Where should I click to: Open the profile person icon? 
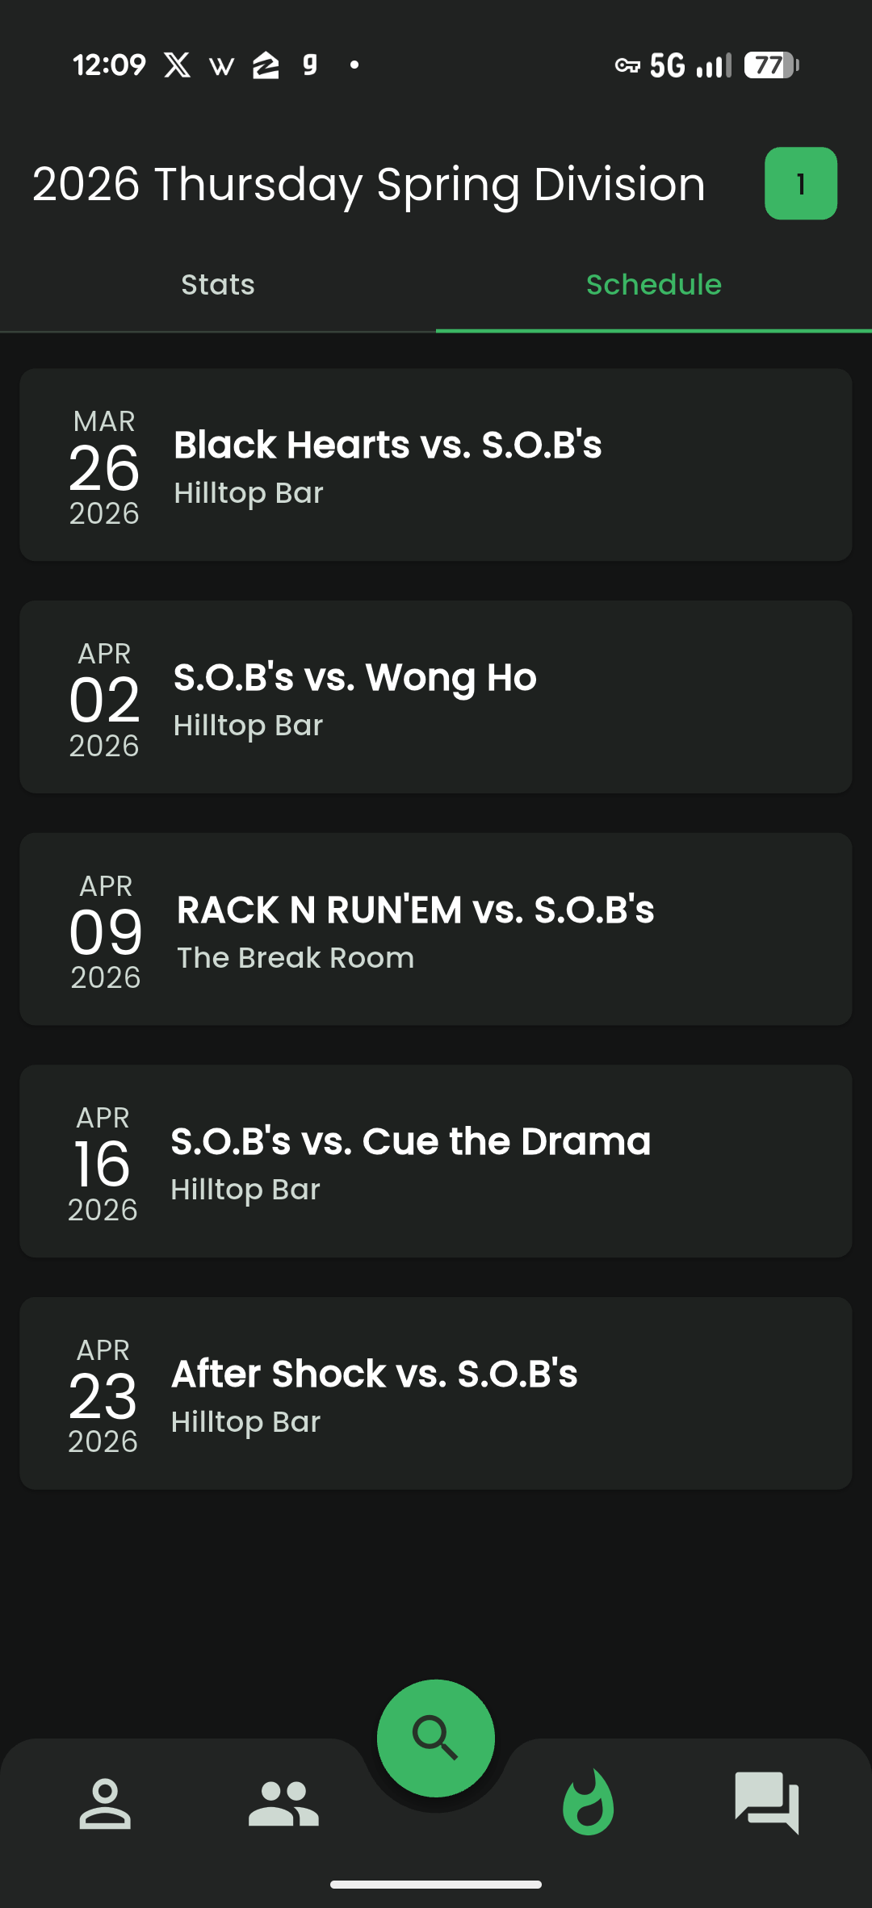coord(105,1803)
